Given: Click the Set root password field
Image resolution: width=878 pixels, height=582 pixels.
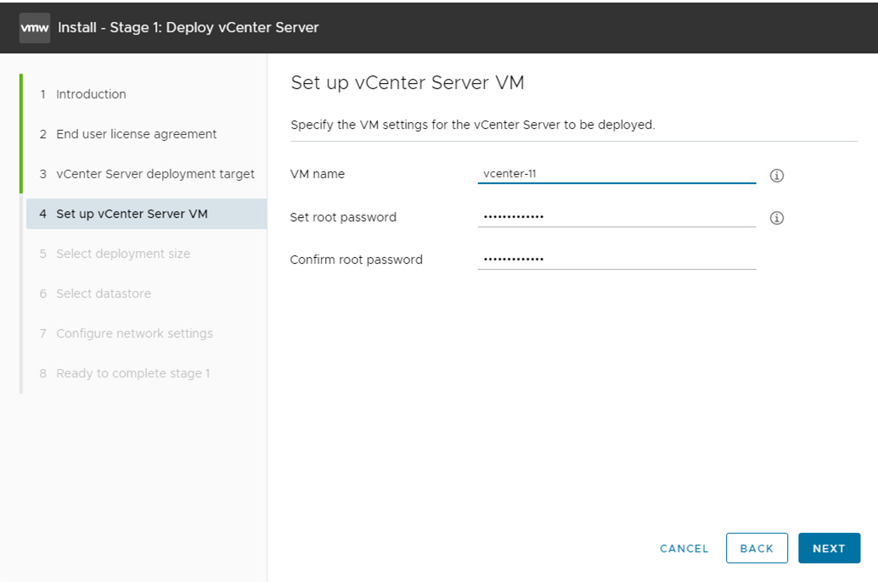Looking at the screenshot, I should coord(616,216).
